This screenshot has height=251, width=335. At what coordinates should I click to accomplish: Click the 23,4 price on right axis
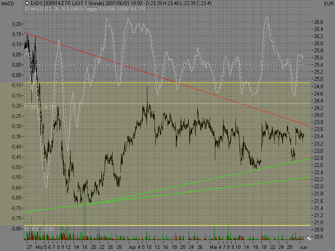319,136
